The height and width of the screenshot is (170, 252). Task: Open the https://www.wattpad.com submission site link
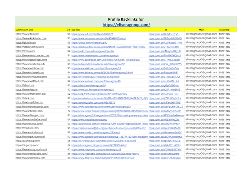[30, 81]
